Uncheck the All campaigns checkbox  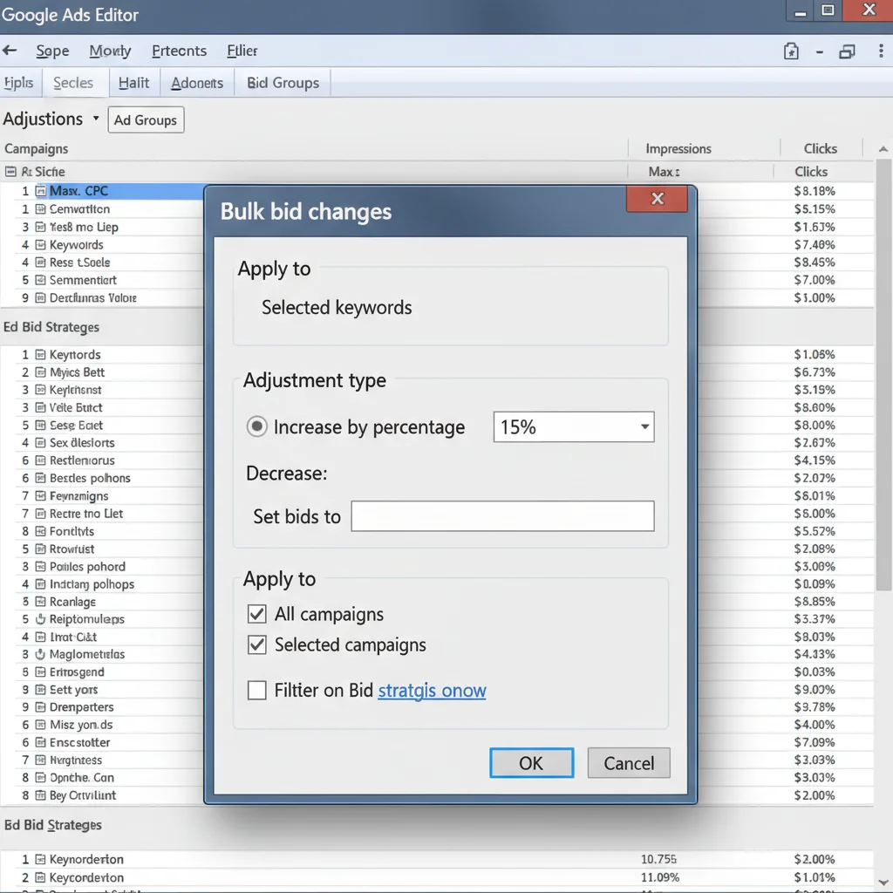coord(257,614)
